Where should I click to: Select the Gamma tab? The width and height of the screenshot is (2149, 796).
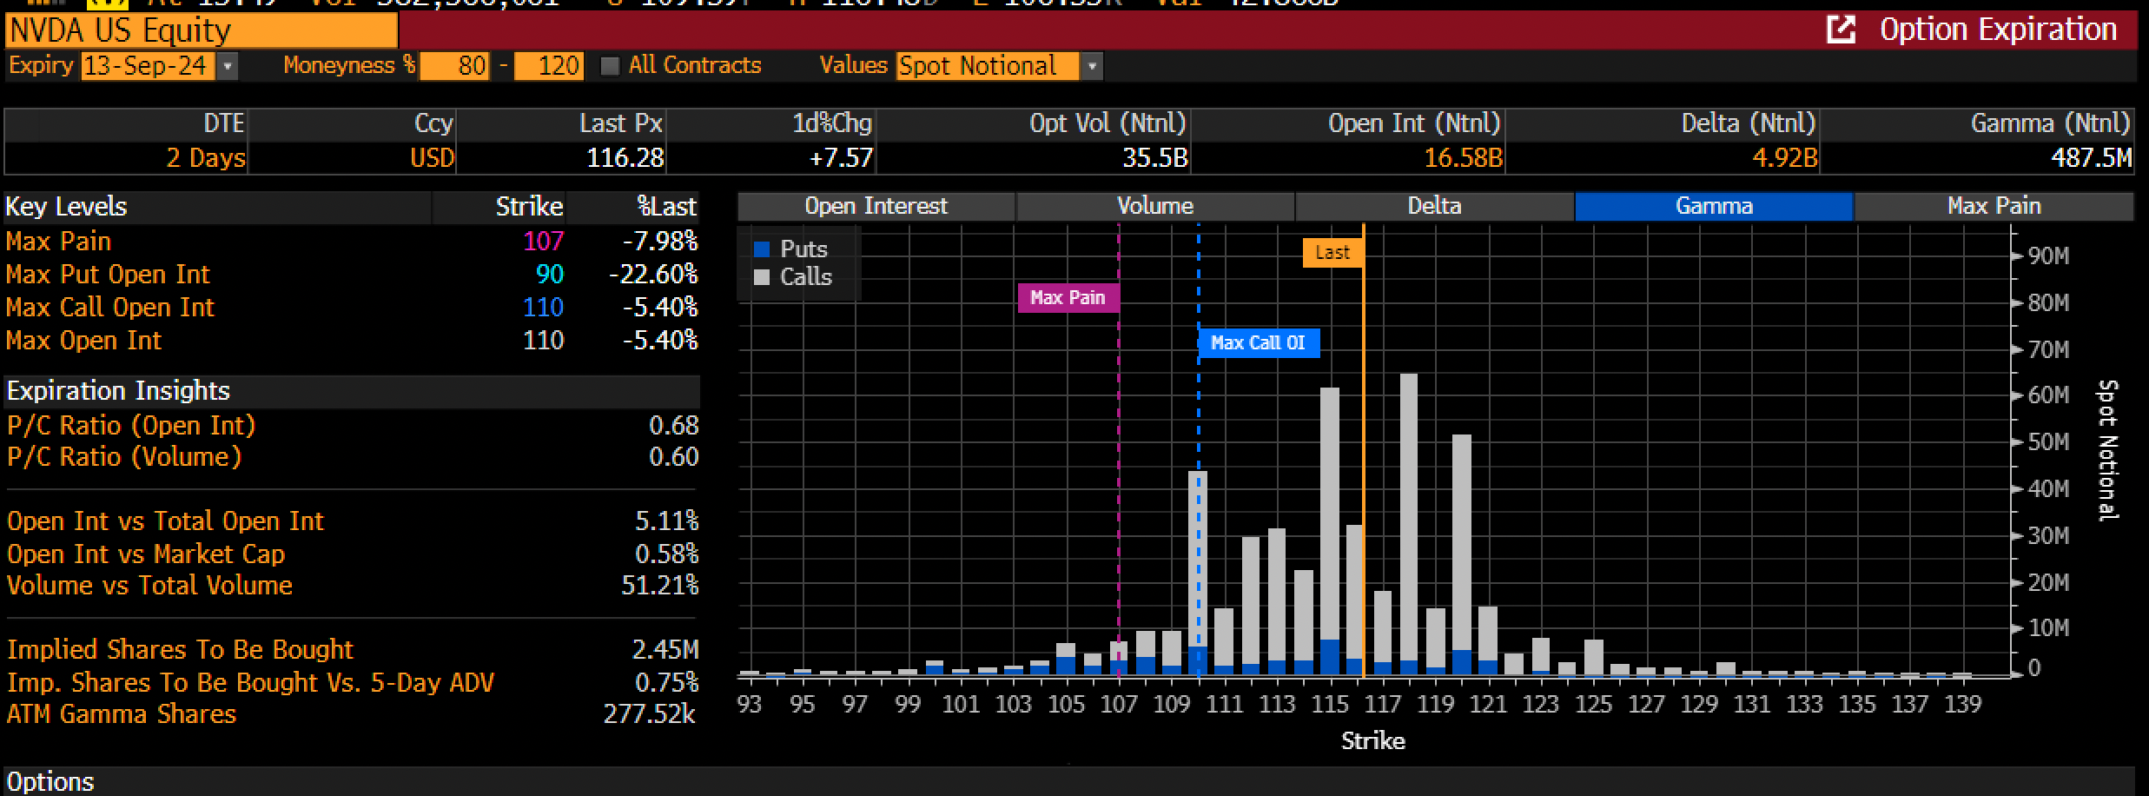1714,206
